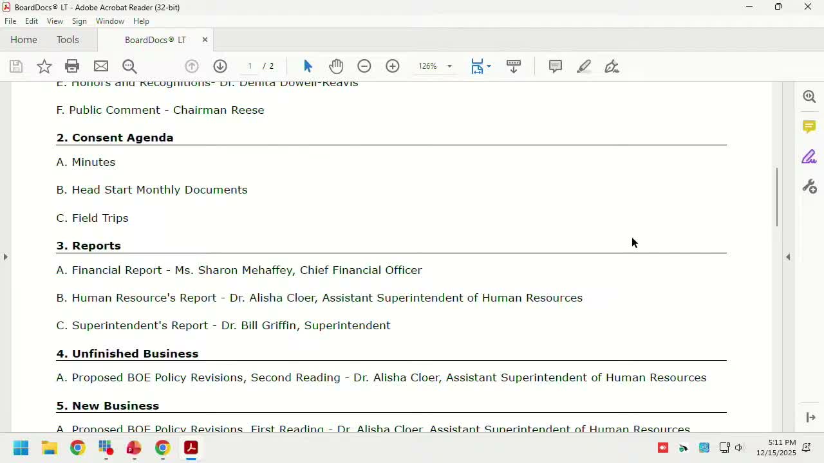Viewport: 824px width, 463px height.
Task: Click the print file icon
Action: 72,66
